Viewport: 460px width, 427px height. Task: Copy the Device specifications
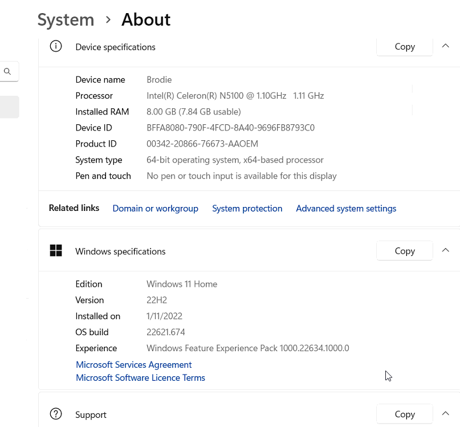405,46
